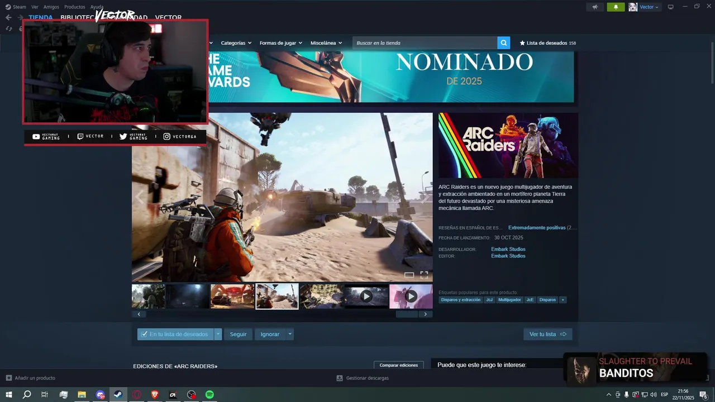The height and width of the screenshot is (402, 715).
Task: Move thumbnail strip back with left arrow
Action: pos(139,314)
